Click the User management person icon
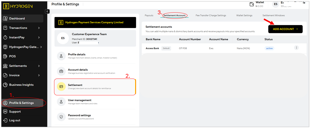The height and width of the screenshot is (128, 311). tap(61, 102)
